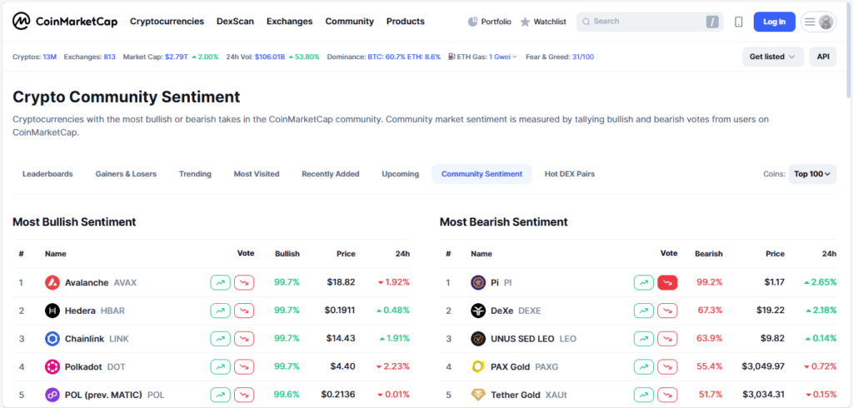This screenshot has height=408, width=853.
Task: Vote bullish on Polkadot
Action: coord(220,366)
